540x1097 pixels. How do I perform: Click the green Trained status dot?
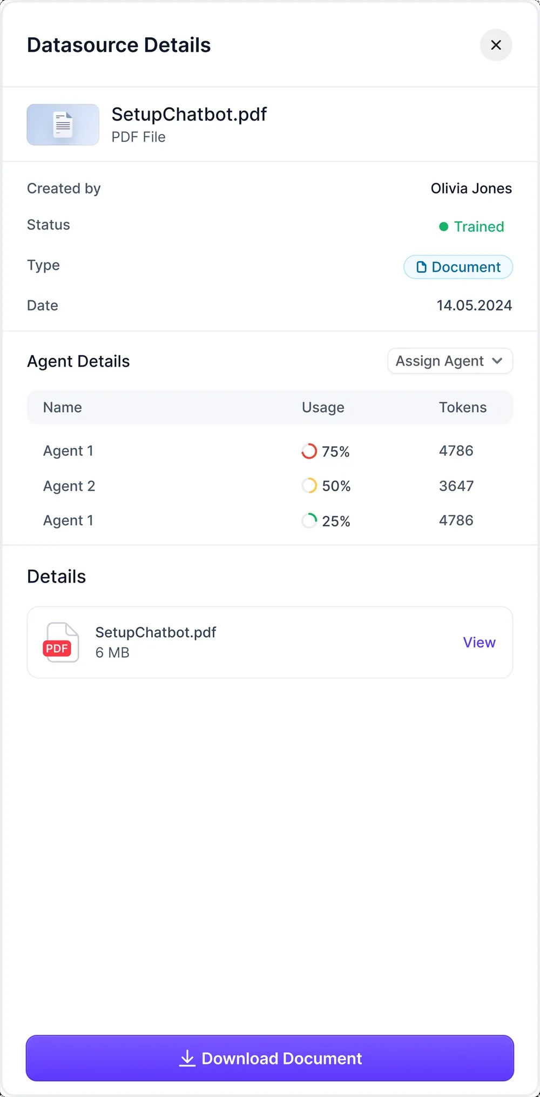[443, 227]
